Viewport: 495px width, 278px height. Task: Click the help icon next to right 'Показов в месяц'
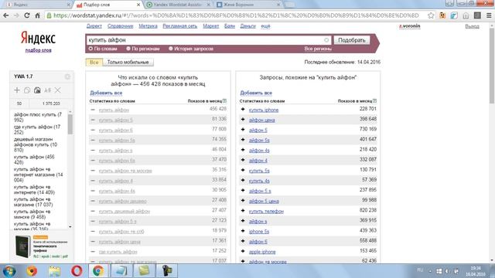click(374, 101)
